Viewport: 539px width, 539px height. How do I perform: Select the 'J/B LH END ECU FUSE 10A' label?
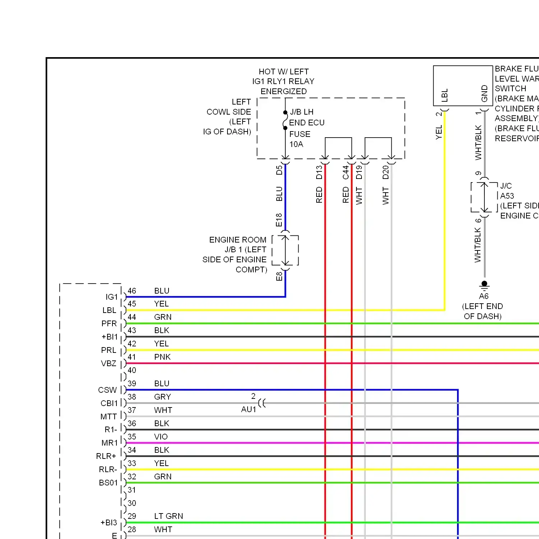[307, 128]
